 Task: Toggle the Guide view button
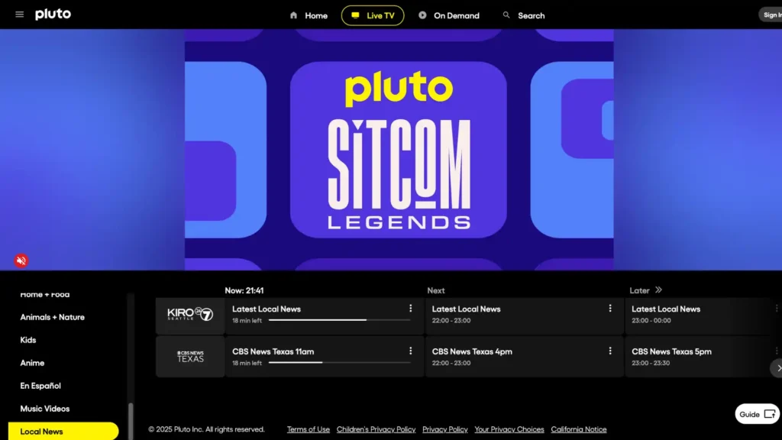(757, 414)
